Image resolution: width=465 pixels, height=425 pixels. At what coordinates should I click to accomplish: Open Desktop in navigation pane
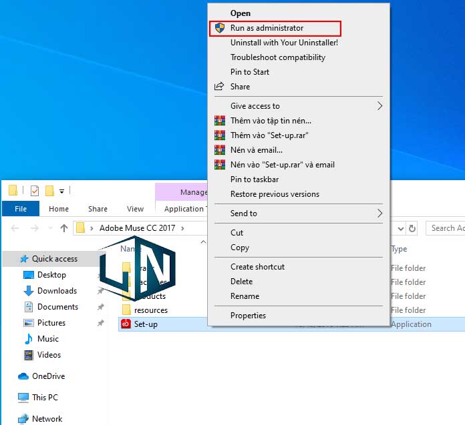51,275
